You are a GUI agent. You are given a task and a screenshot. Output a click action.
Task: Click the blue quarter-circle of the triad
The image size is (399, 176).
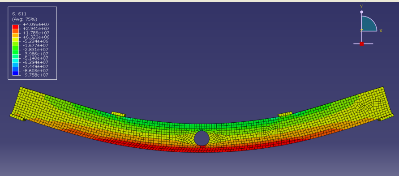tap(368, 25)
